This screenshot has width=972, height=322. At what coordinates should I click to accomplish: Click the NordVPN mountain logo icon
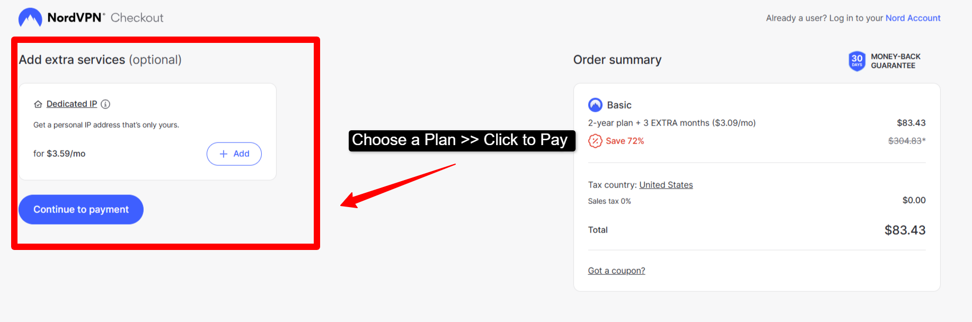(30, 17)
